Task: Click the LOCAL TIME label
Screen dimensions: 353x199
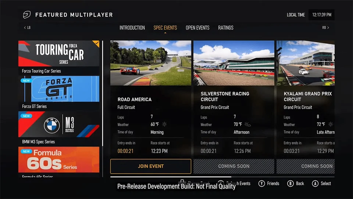Action: (x=296, y=15)
